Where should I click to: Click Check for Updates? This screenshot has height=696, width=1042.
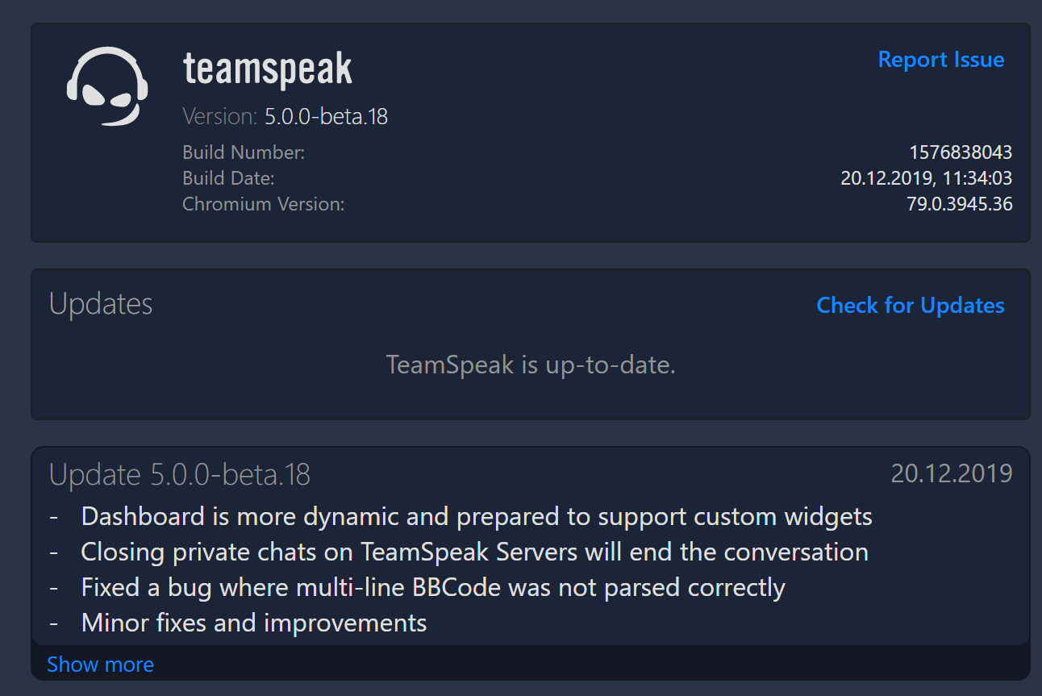click(x=911, y=306)
